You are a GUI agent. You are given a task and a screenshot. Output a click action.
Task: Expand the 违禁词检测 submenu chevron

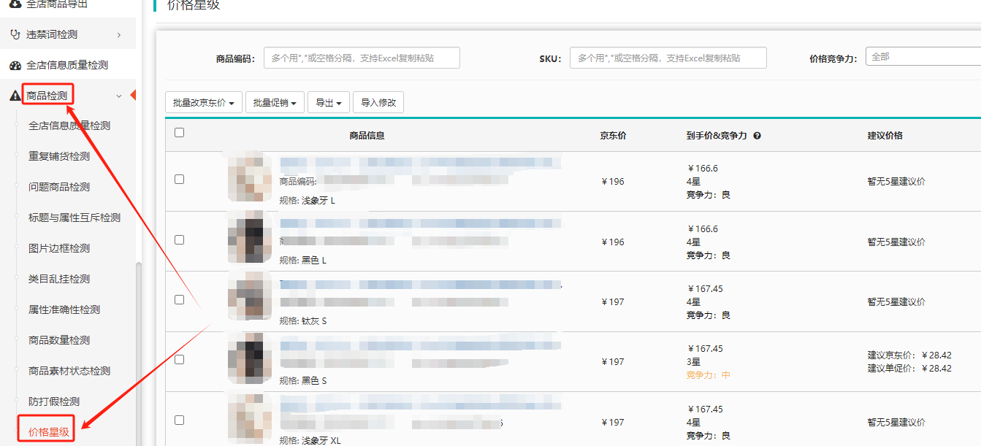pyautogui.click(x=119, y=34)
